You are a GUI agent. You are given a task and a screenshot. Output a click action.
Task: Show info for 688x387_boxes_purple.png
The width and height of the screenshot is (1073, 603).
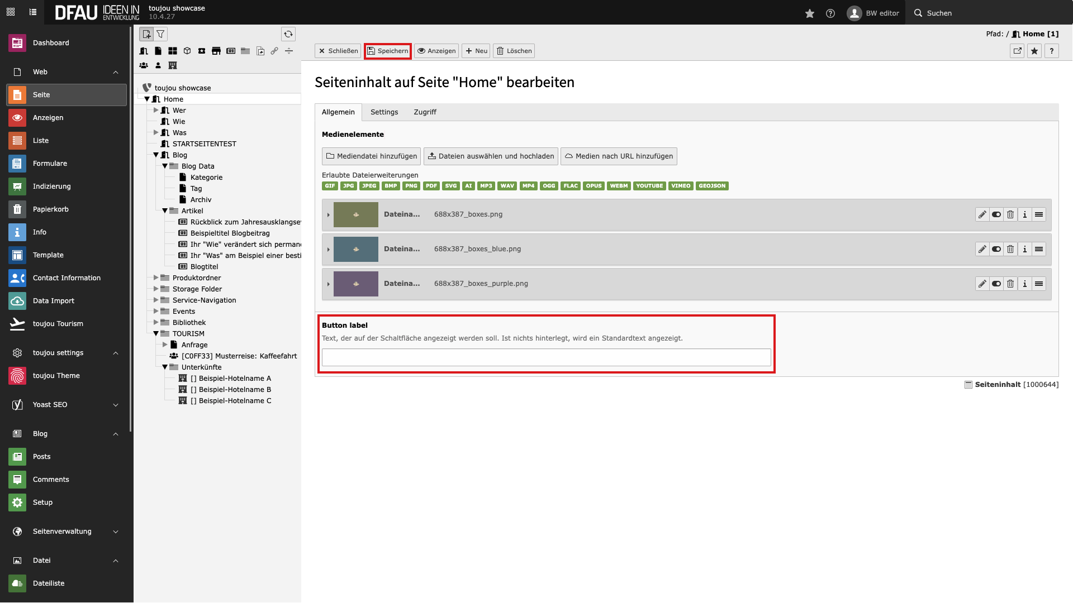pos(1024,284)
